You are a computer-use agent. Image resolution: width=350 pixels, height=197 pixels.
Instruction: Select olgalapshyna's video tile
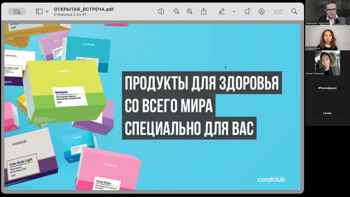(328, 38)
